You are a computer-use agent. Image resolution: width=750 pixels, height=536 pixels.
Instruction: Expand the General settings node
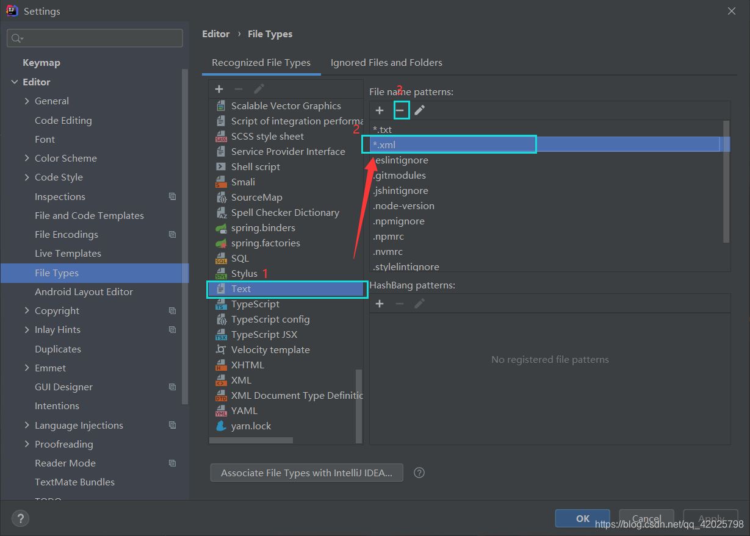27,101
